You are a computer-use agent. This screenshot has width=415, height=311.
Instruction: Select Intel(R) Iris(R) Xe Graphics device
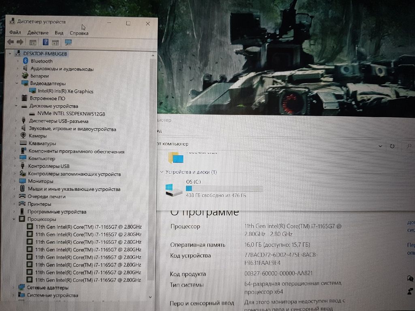[65, 91]
